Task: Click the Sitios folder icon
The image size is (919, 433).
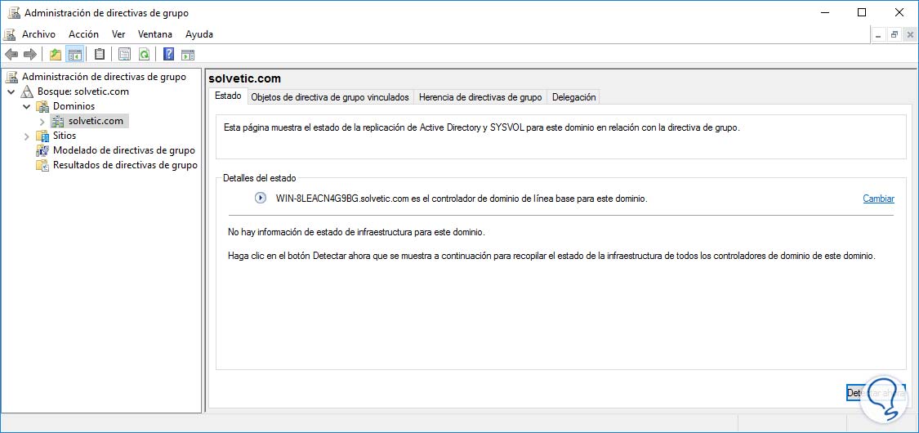Action: pos(42,136)
